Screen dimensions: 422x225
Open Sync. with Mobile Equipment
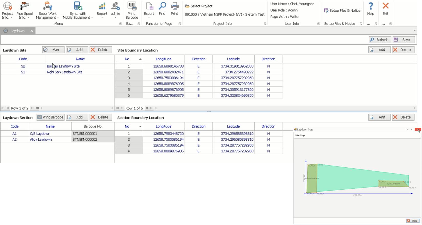(78, 6)
